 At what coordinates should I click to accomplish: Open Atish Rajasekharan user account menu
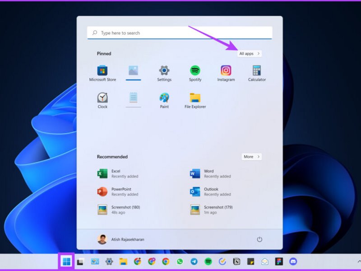pyautogui.click(x=121, y=239)
